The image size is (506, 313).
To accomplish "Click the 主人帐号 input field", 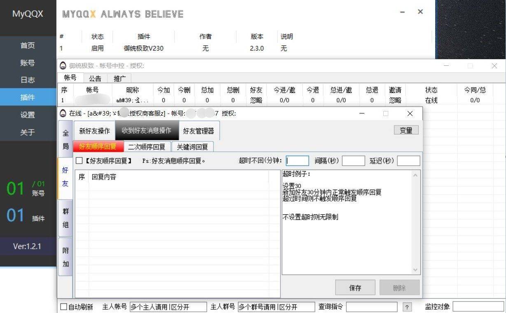I will [168, 307].
